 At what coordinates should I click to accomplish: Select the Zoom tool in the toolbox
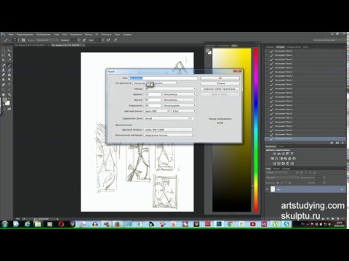[x=9, y=94]
